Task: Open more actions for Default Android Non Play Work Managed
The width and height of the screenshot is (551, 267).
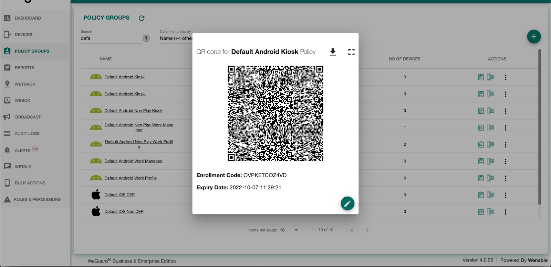Action: coord(506,128)
